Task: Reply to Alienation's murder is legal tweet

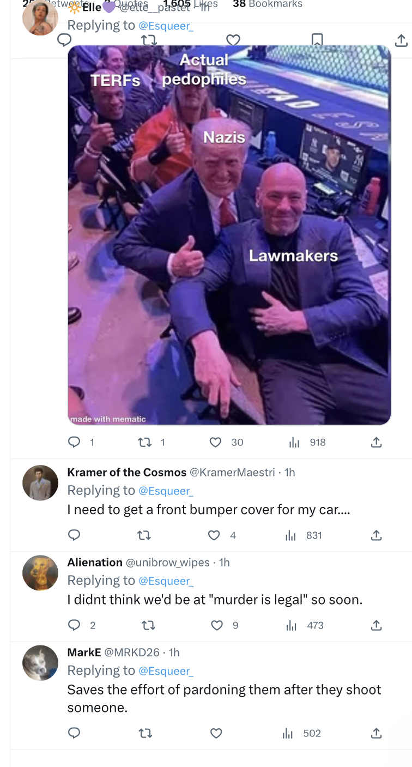Action: click(x=74, y=625)
